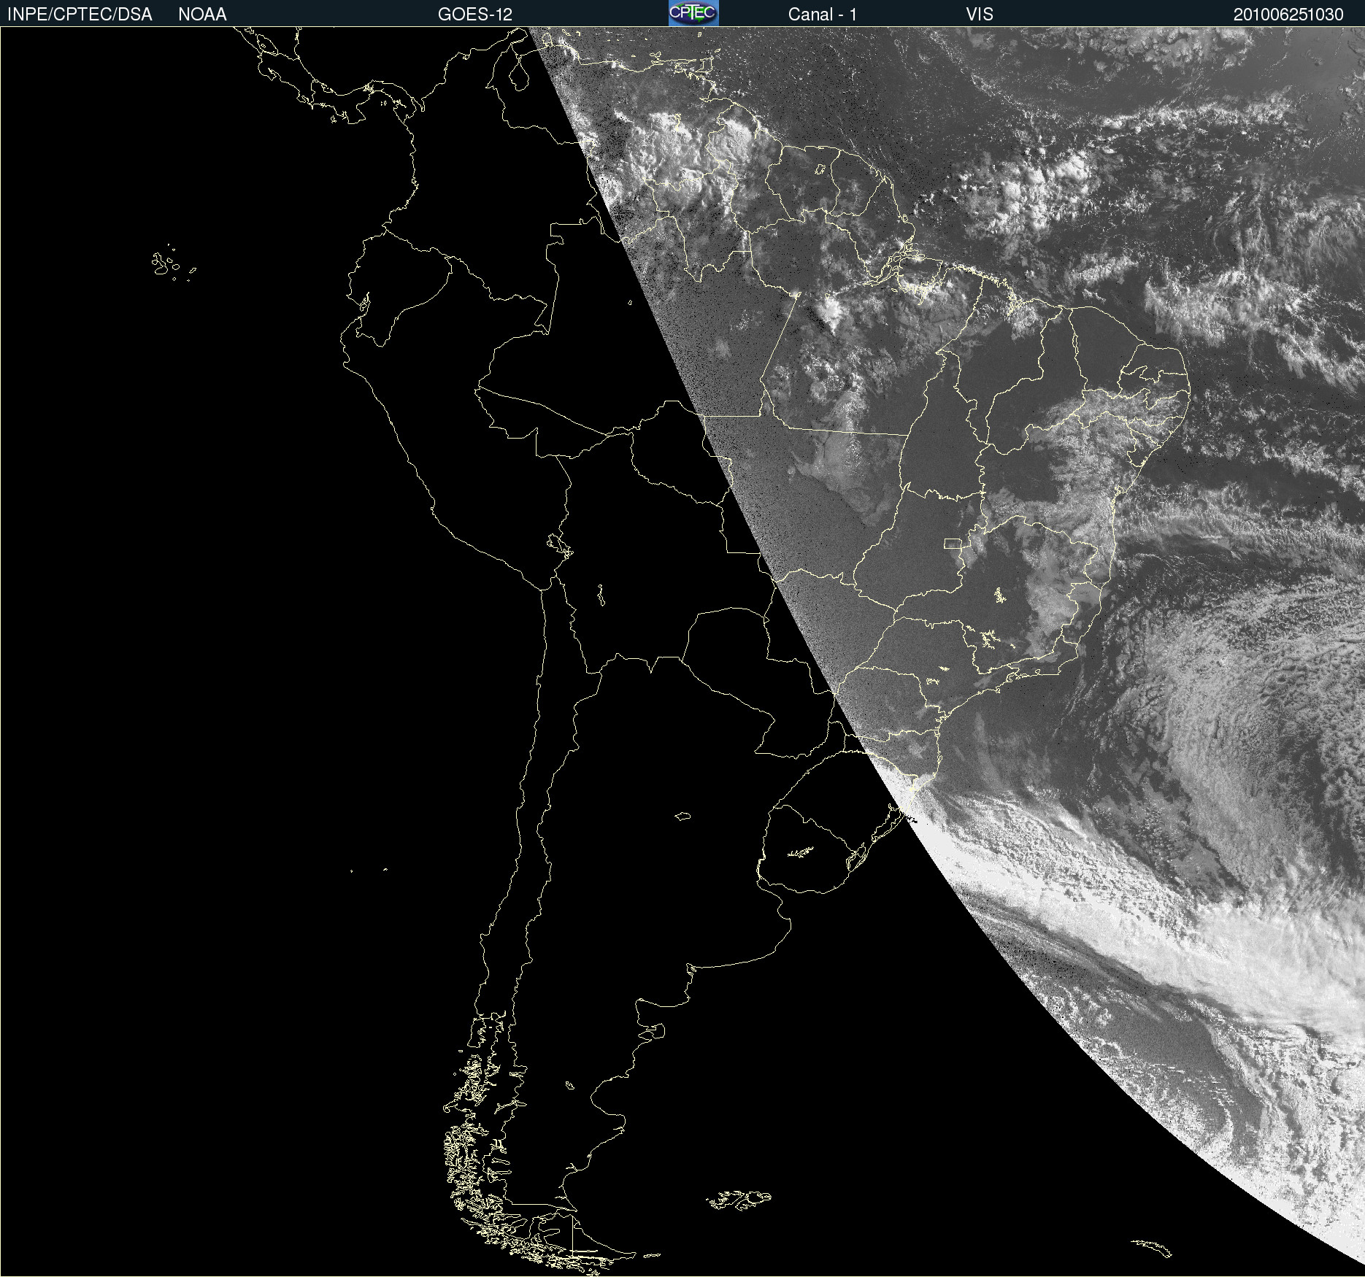Click the 'Canal - 1' channel label
Screen dimensions: 1365x1277
point(823,15)
